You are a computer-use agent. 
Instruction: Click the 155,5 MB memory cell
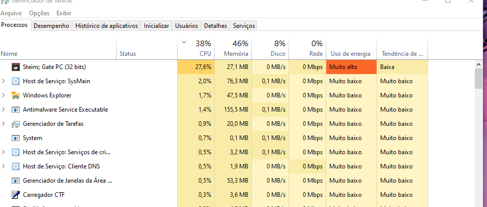pos(233,110)
